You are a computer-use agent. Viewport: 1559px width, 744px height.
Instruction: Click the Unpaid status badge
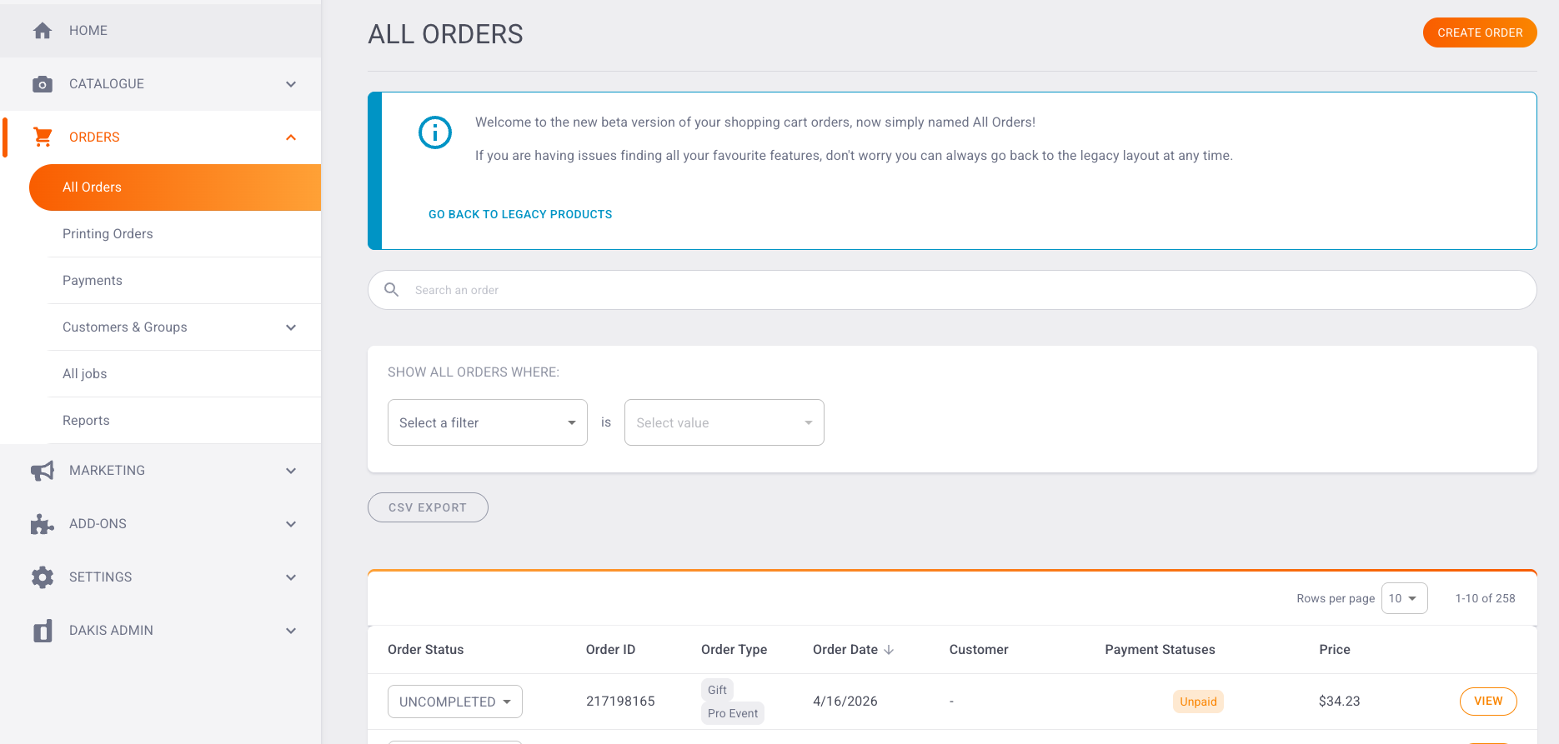coord(1198,702)
